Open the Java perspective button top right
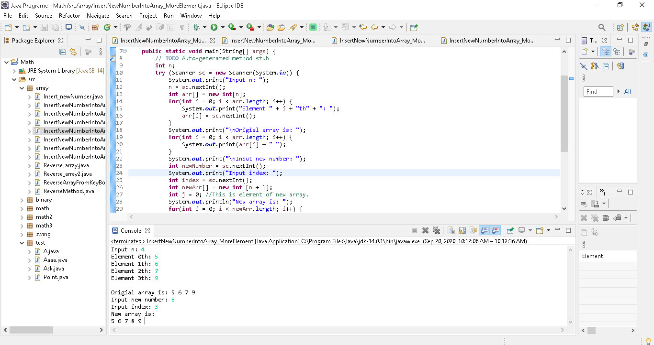This screenshot has height=345, width=654. [646, 27]
